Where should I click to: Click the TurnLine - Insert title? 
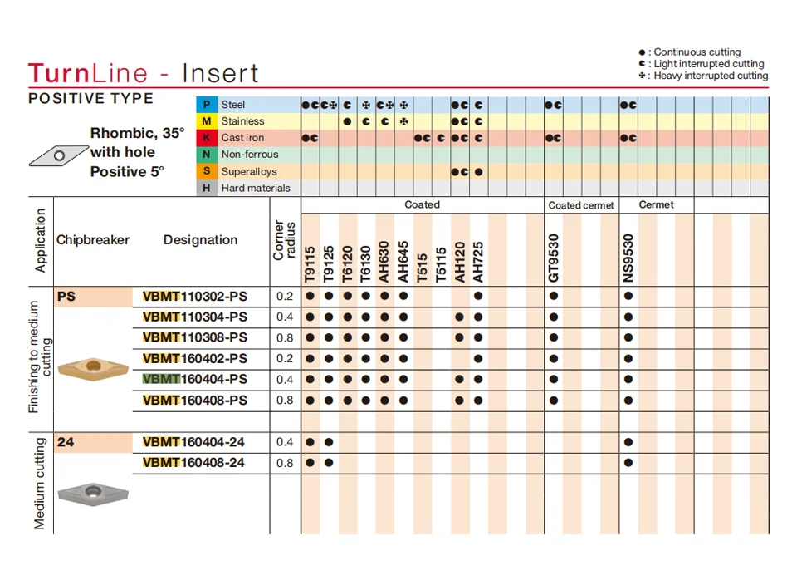pos(144,73)
